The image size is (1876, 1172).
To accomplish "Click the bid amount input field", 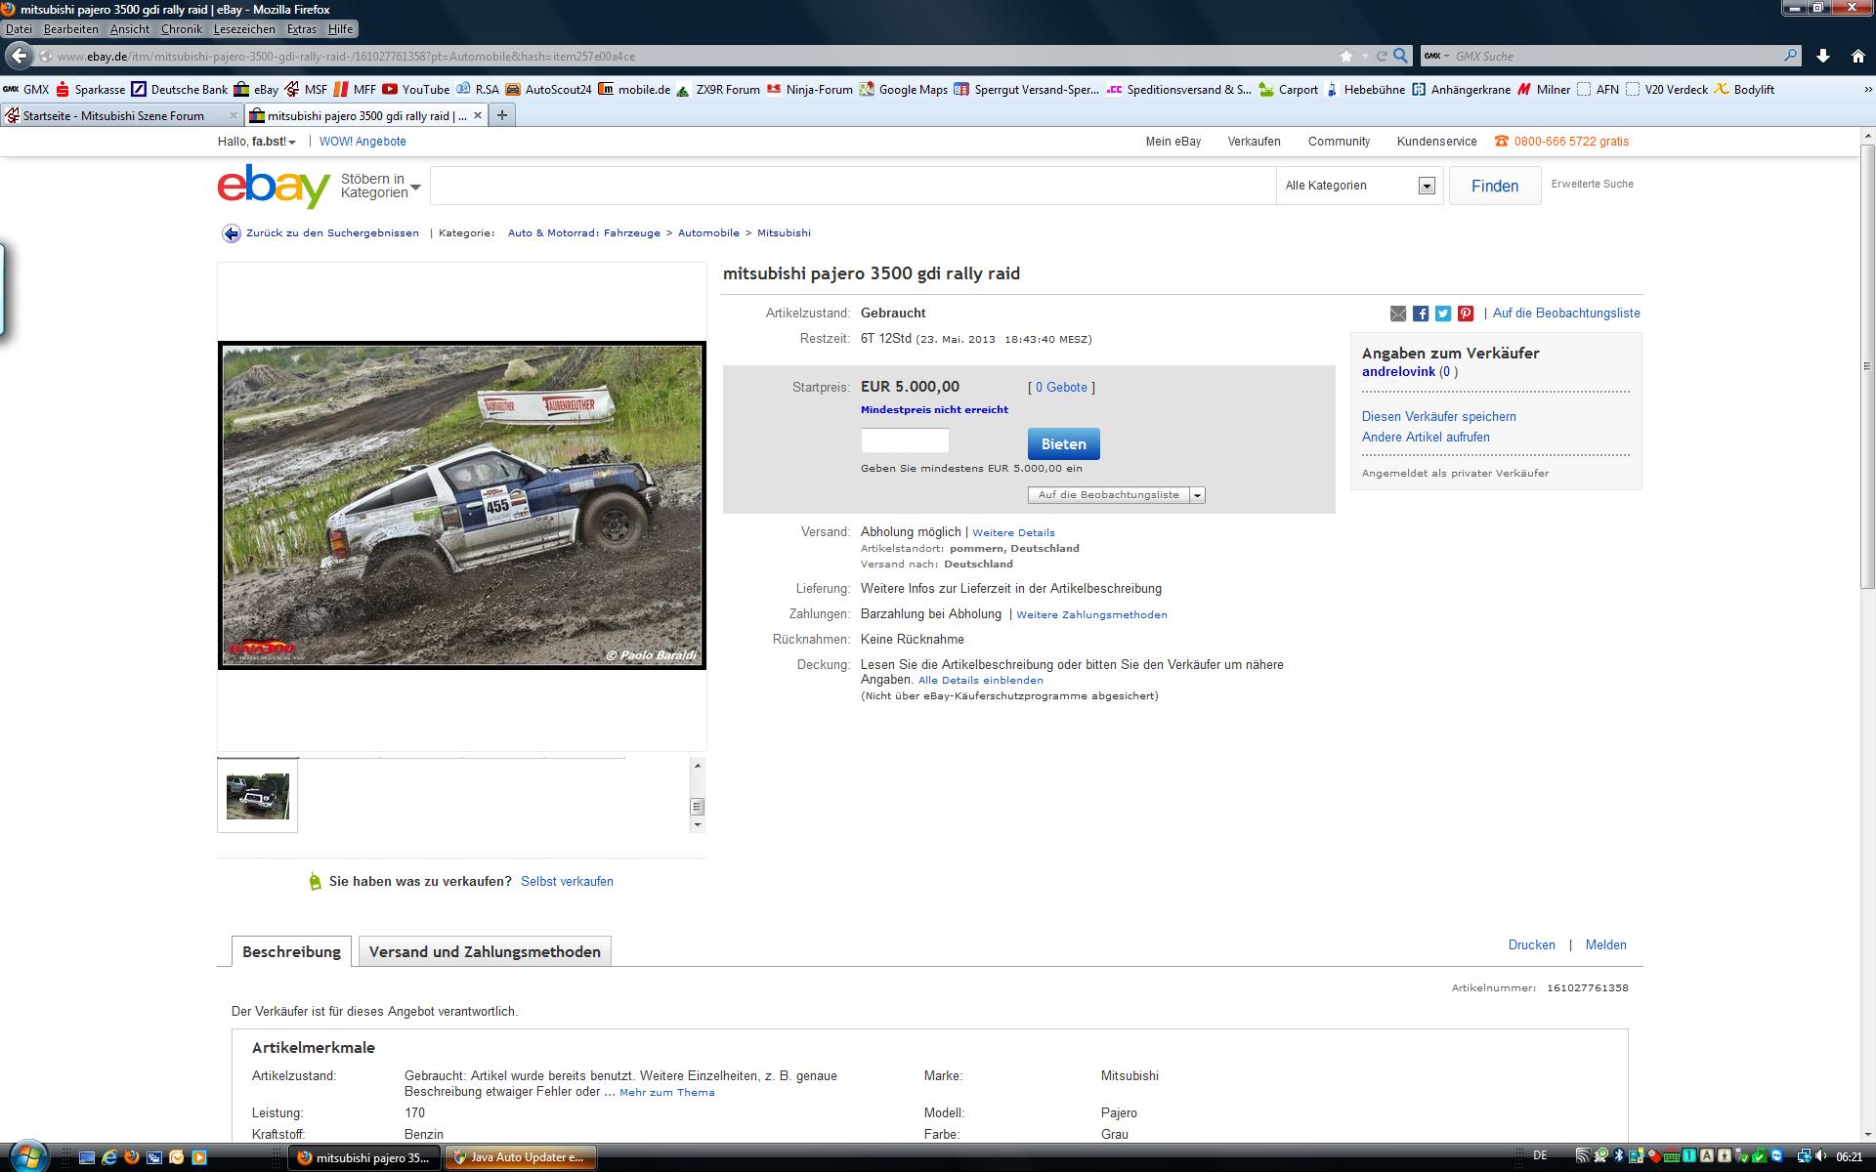I will point(905,440).
